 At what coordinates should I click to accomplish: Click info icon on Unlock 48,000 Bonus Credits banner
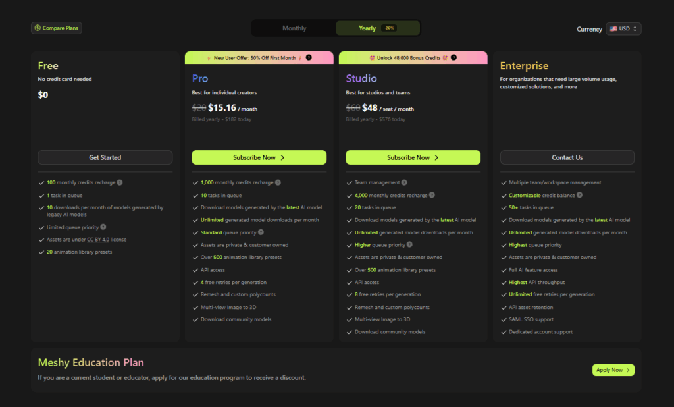point(454,58)
